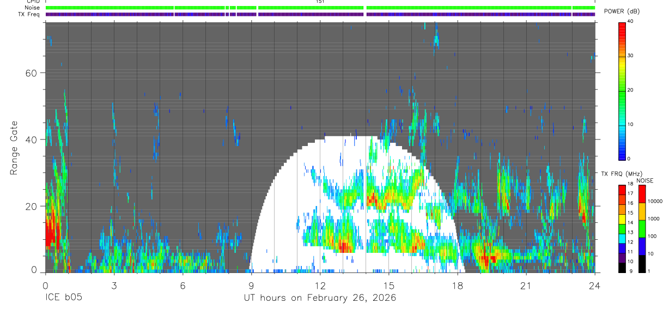Click the '9' tick on the UT hours axis

coord(251,286)
